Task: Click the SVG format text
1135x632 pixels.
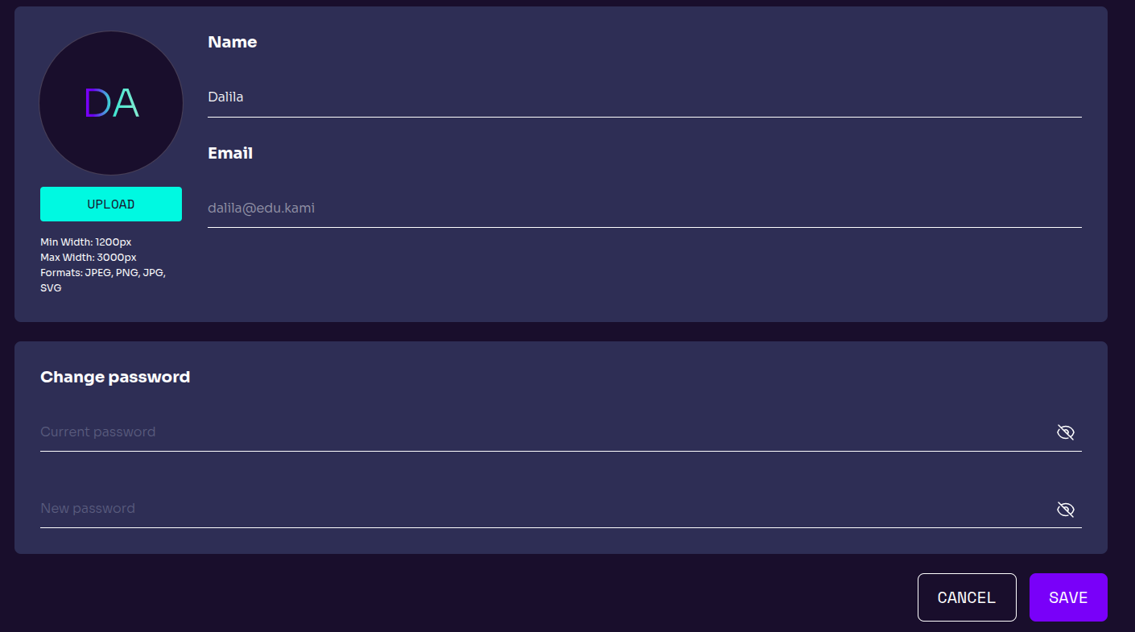Action: point(51,288)
